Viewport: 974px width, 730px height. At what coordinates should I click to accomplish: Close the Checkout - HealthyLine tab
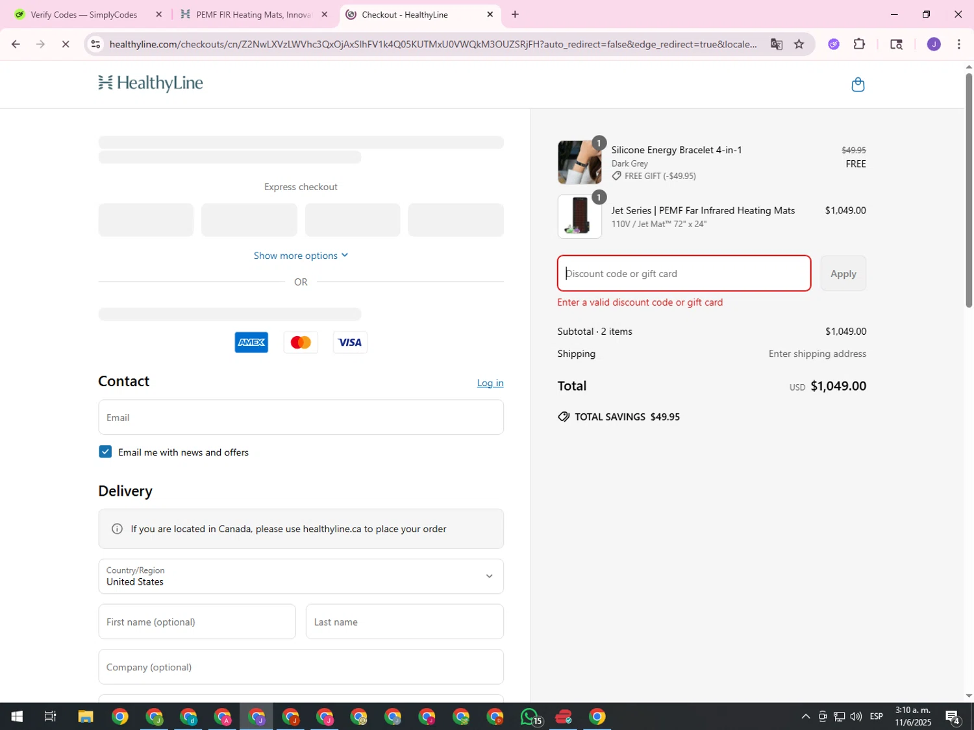point(490,14)
